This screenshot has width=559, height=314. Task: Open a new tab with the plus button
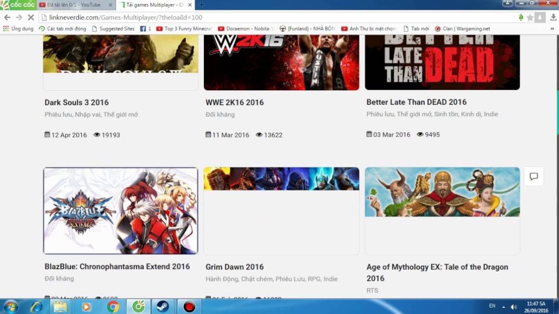pos(201,5)
